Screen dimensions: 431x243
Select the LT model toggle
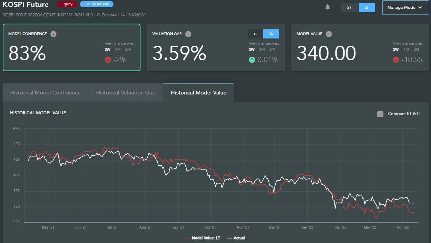click(x=367, y=7)
